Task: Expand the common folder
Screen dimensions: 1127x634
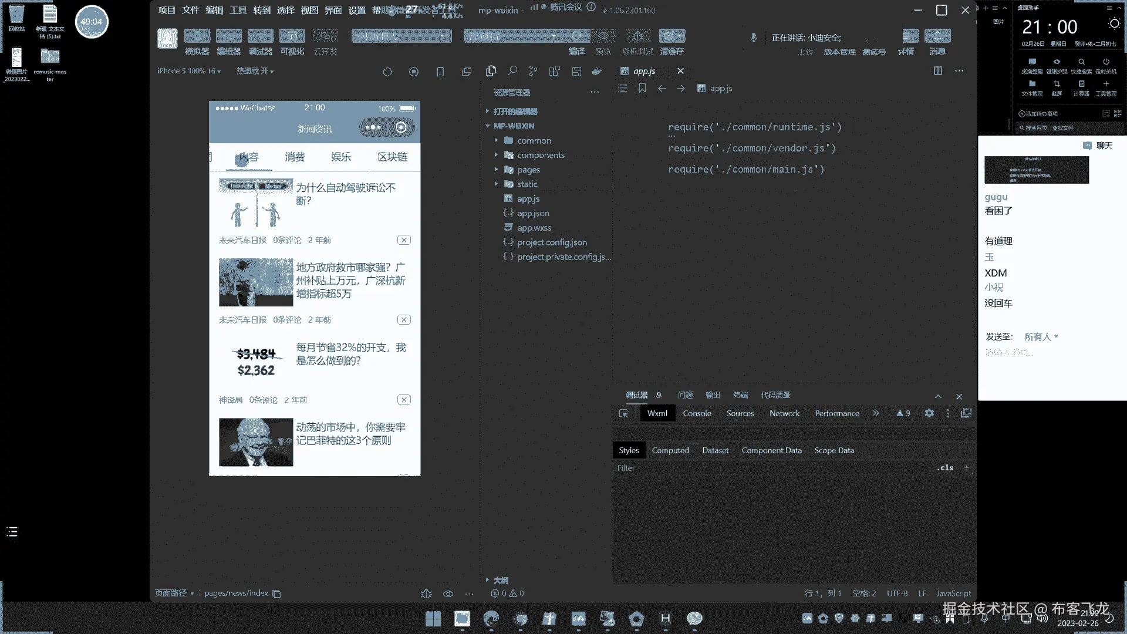Action: point(534,141)
